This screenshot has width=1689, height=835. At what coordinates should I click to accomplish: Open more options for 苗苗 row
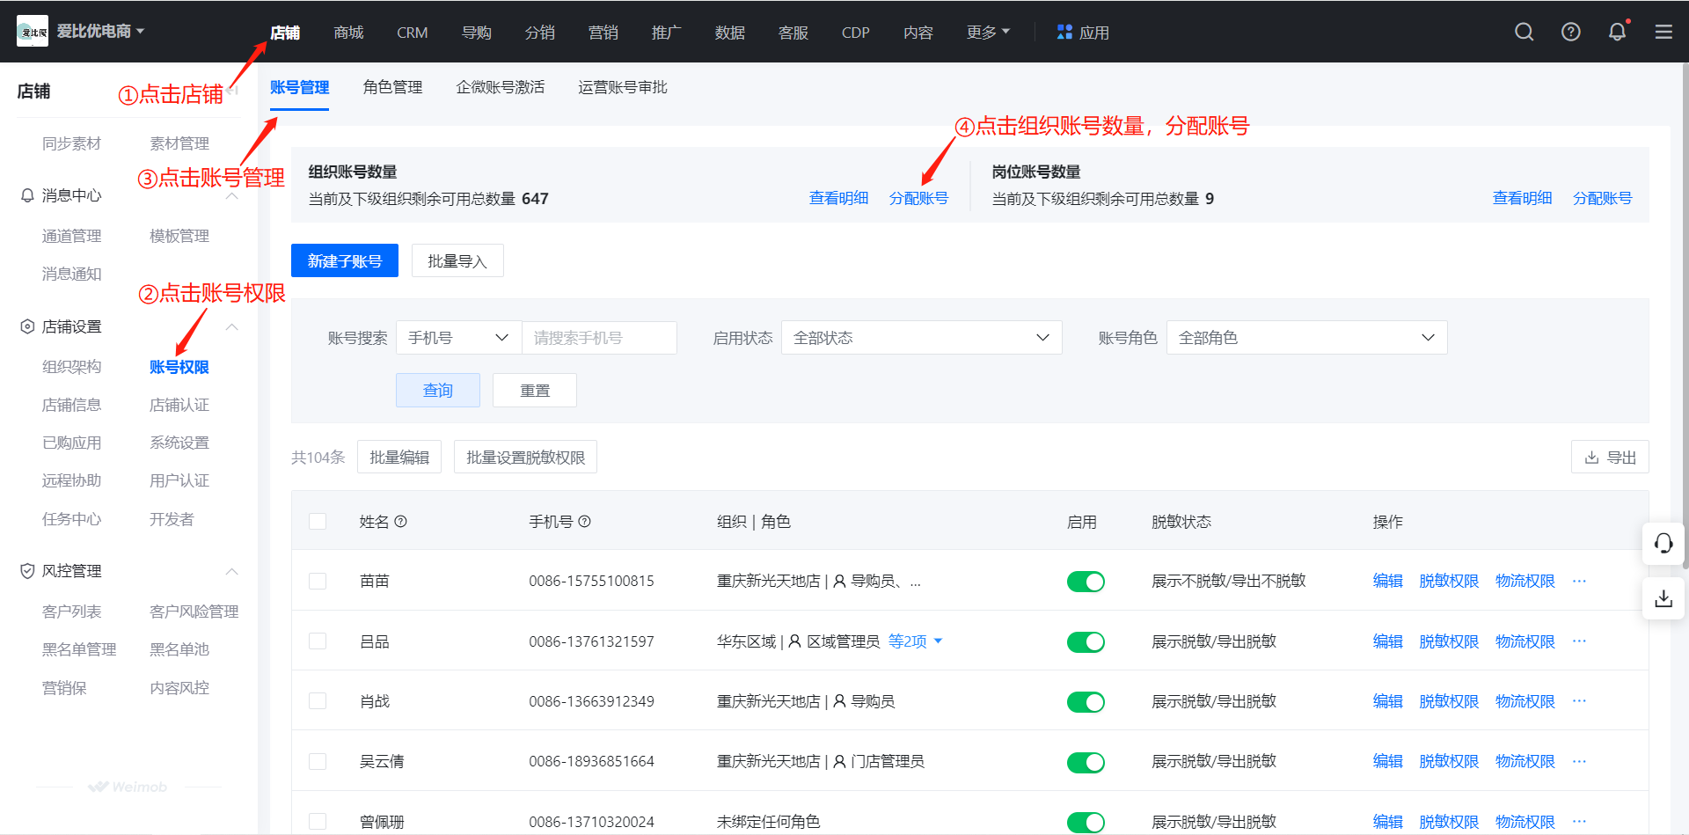(x=1579, y=581)
